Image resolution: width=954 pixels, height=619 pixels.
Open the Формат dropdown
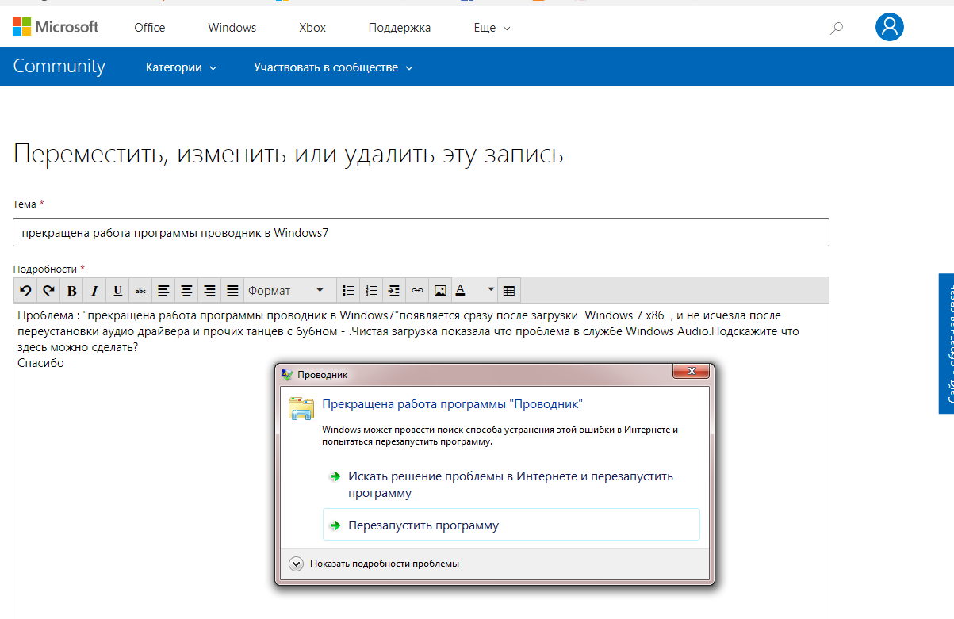click(x=286, y=290)
